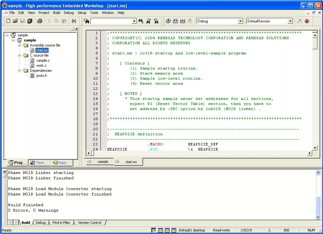Collapse the C source file folder

pos(19,55)
